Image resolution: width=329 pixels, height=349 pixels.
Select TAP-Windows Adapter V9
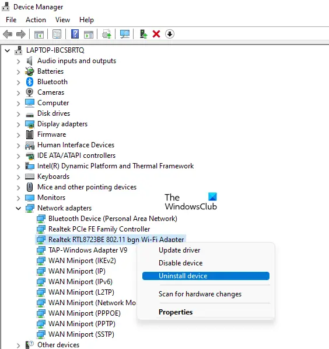[x=87, y=250]
